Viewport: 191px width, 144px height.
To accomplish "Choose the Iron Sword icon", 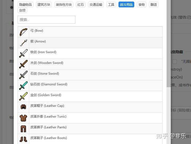I will (23, 53).
